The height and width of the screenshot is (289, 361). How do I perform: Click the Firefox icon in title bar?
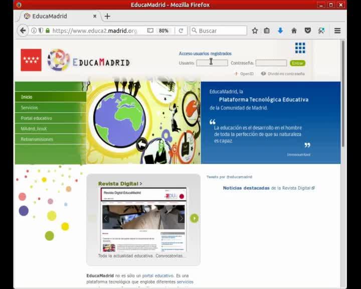pyautogui.click(x=19, y=5)
